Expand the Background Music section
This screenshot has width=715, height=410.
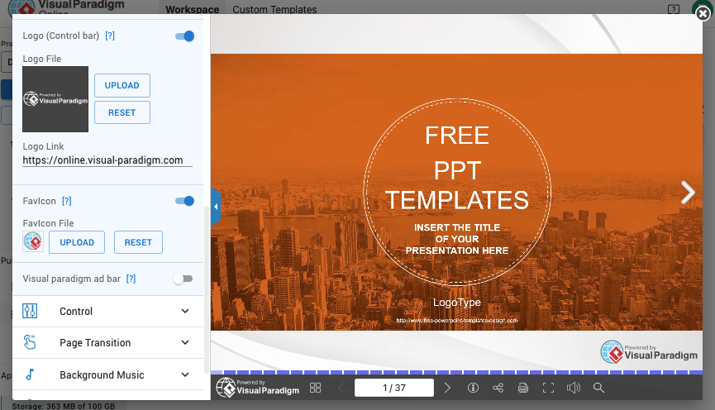tap(108, 375)
